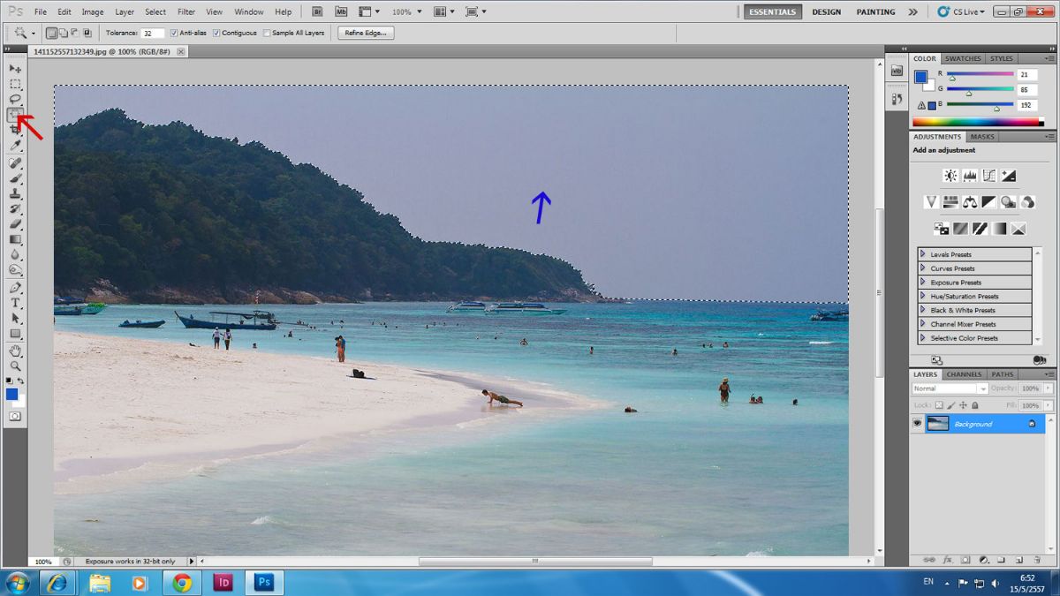Expand Hue/Saturation Presets
Screen dimensions: 1060x596
click(923, 297)
